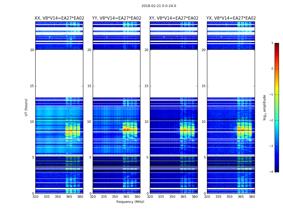The width and height of the screenshot is (283, 215).
Task: Click the 10 y-axis tick of the YX panel
Action: (x=203, y=122)
